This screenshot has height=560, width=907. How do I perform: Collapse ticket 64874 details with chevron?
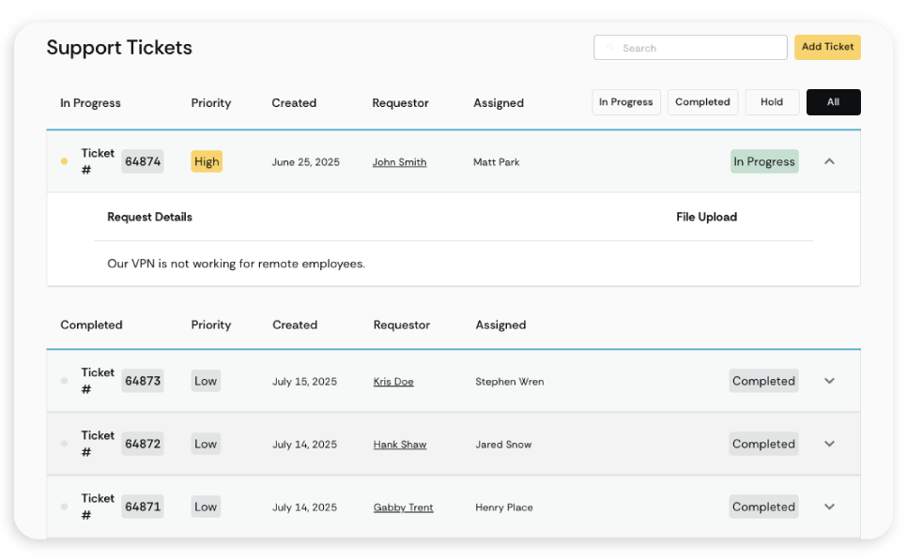tap(829, 161)
